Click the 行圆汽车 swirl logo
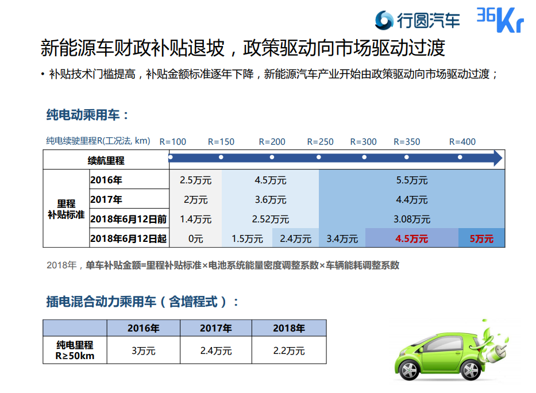536x393 pixels. tap(384, 21)
